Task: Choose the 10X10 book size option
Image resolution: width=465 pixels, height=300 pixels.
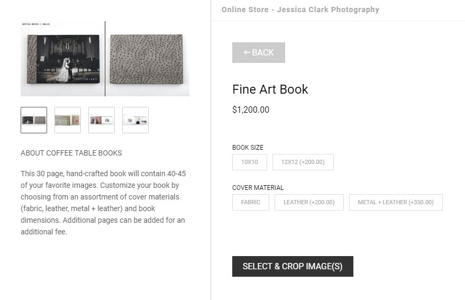Action: [x=249, y=162]
